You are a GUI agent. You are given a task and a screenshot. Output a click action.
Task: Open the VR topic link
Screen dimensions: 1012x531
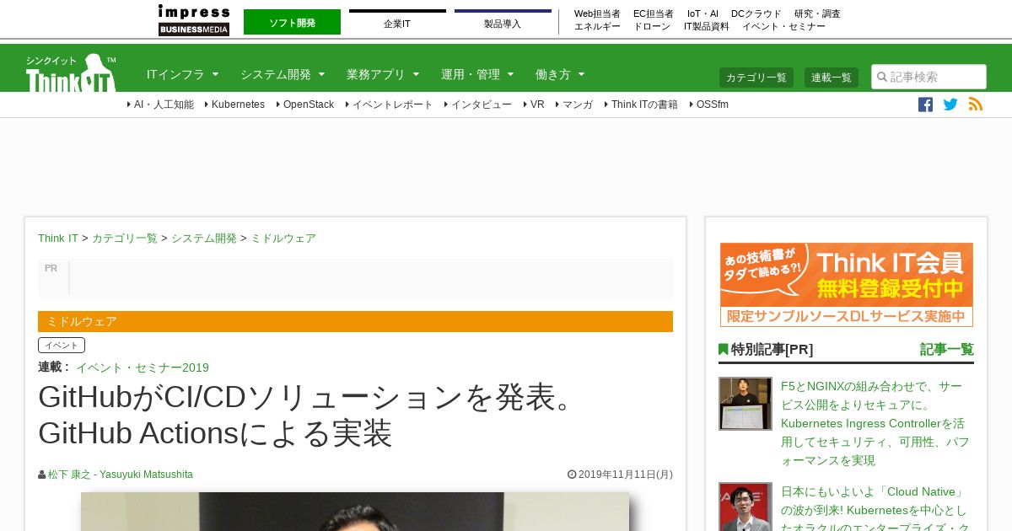tap(534, 105)
